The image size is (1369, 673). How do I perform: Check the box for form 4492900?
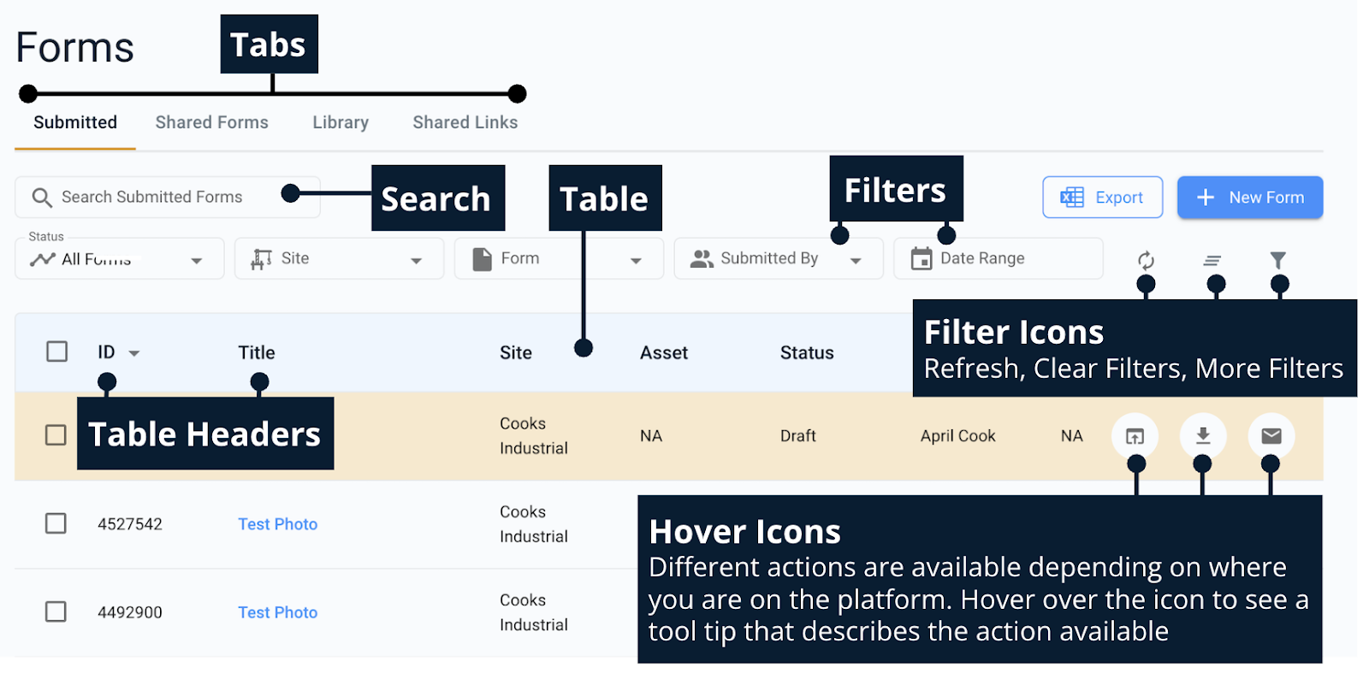(56, 611)
